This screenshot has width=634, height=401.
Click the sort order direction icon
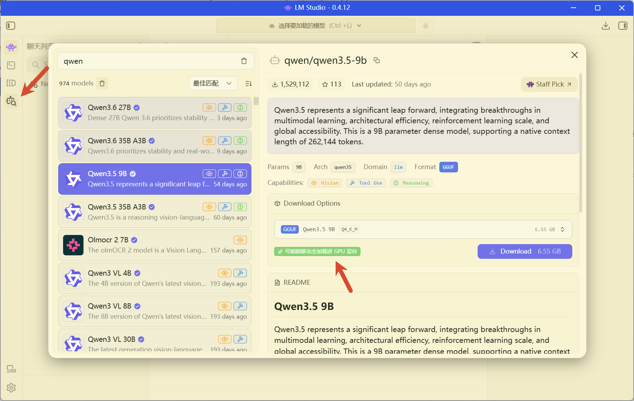pos(249,83)
